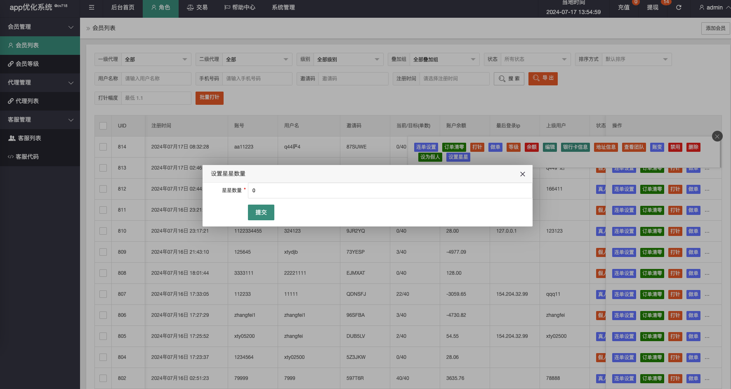Click the Add Member button
Screen dimensions: 731x389
[x=715, y=28]
